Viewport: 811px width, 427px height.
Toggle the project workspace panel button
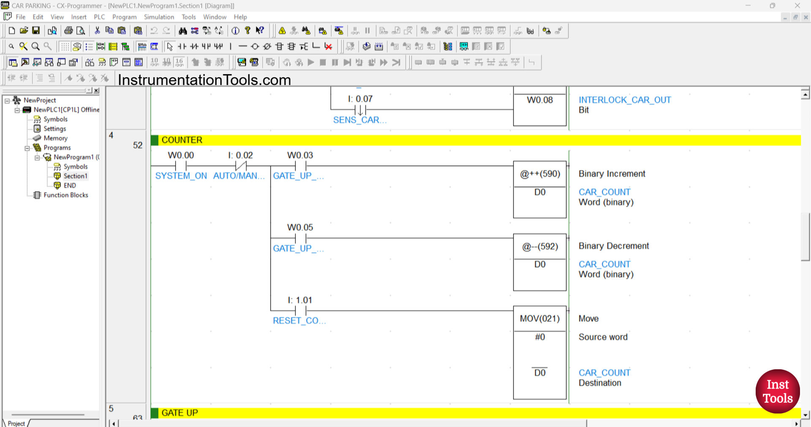13,62
